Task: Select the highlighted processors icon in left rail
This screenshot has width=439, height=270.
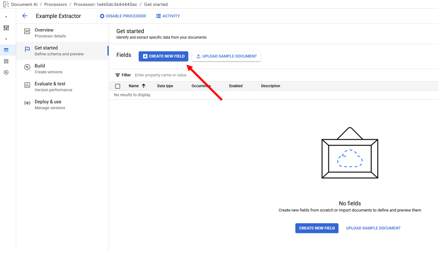Action: tap(6, 50)
